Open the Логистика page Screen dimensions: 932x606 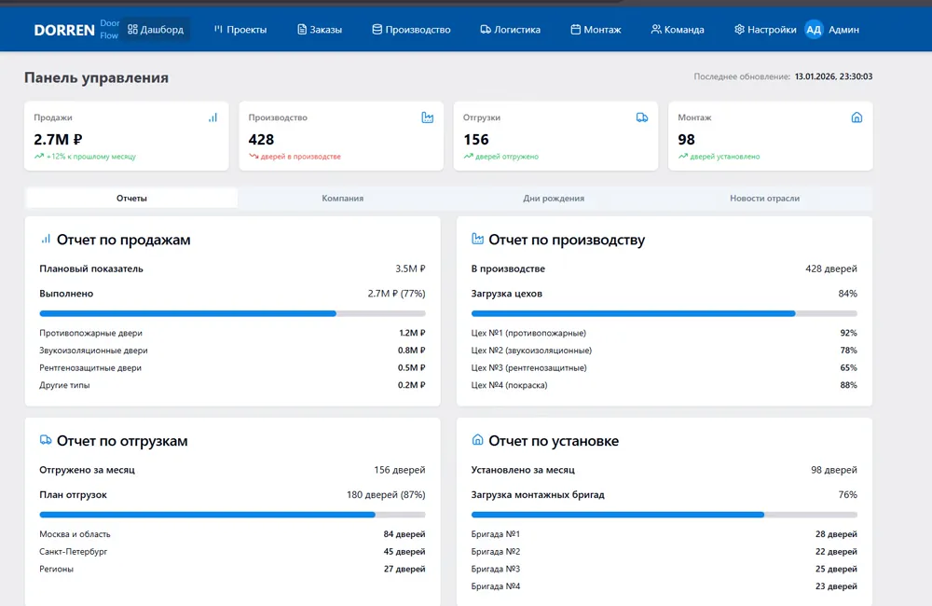[511, 29]
